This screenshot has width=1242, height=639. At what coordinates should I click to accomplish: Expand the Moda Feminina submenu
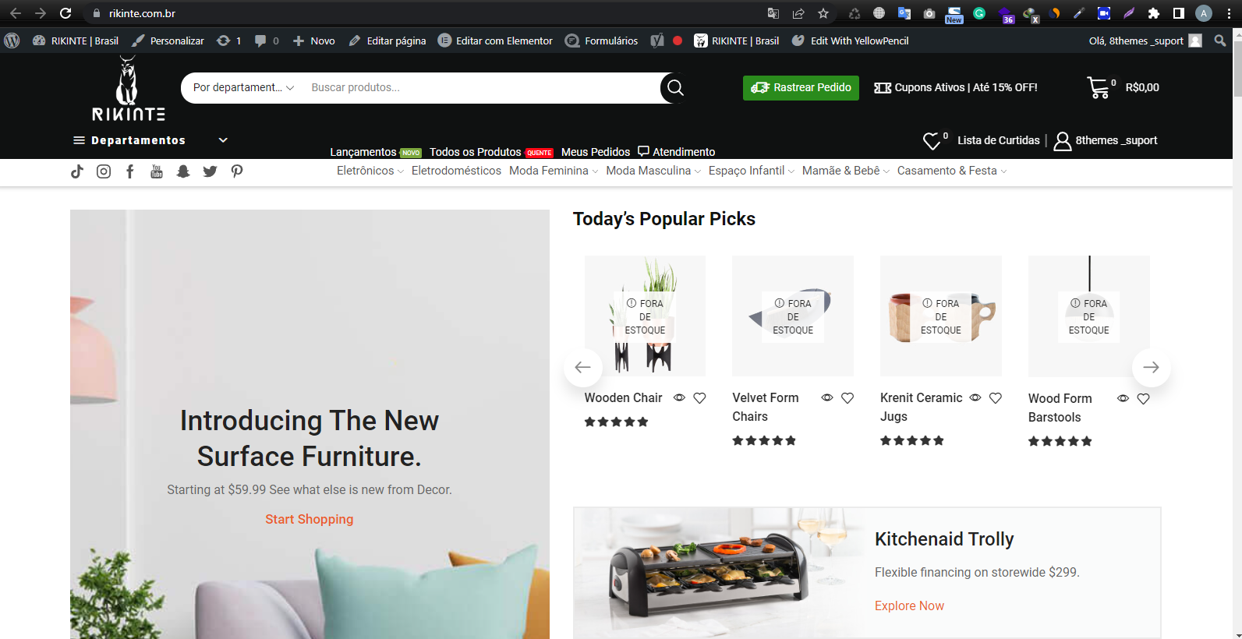tap(554, 171)
